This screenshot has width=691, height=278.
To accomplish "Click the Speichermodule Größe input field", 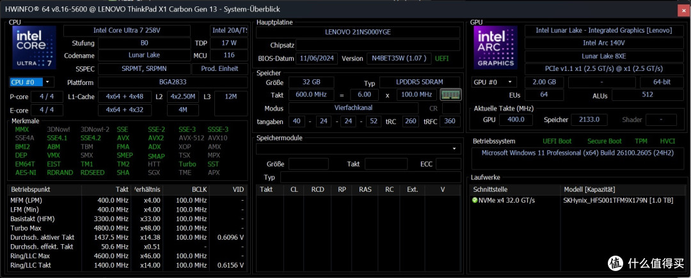I will coord(308,164).
